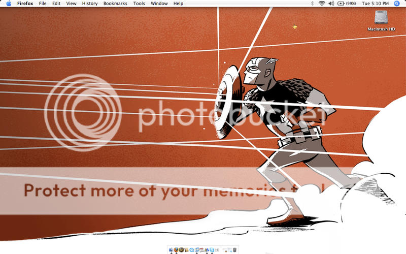The height and width of the screenshot is (254, 406).
Task: Open the Tools menu
Action: tap(139, 4)
